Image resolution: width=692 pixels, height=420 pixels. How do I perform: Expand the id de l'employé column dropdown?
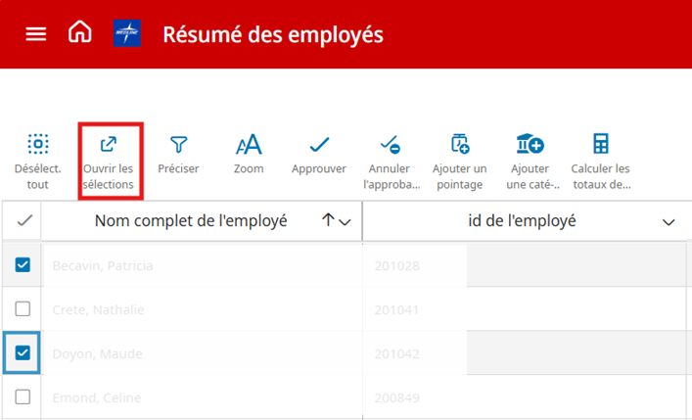pos(669,222)
